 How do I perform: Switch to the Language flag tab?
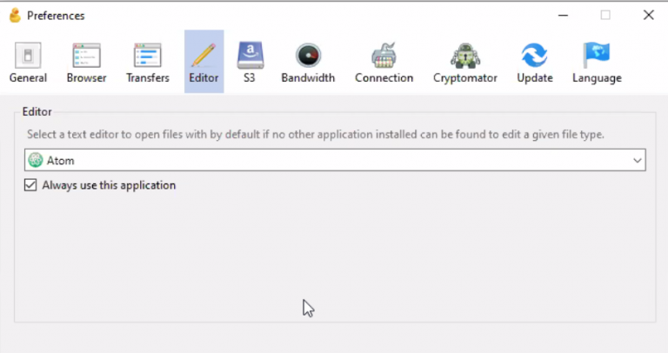[597, 57]
